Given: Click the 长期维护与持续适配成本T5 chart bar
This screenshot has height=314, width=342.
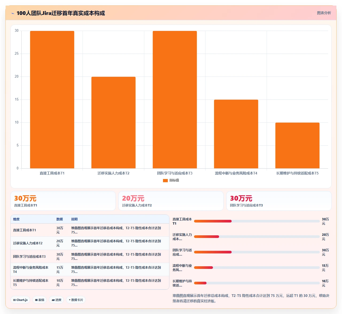Looking at the screenshot, I should point(297,145).
